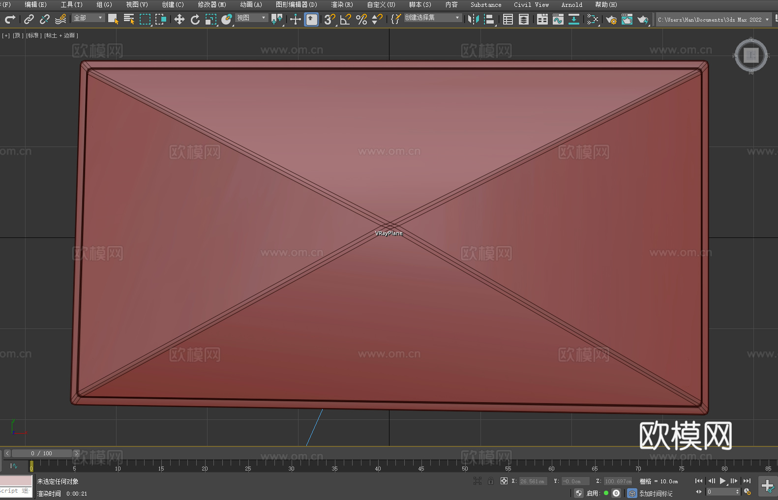The height and width of the screenshot is (500, 778).
Task: Click the [粘土 + 边面] viewport style label
Action: pyautogui.click(x=61, y=35)
